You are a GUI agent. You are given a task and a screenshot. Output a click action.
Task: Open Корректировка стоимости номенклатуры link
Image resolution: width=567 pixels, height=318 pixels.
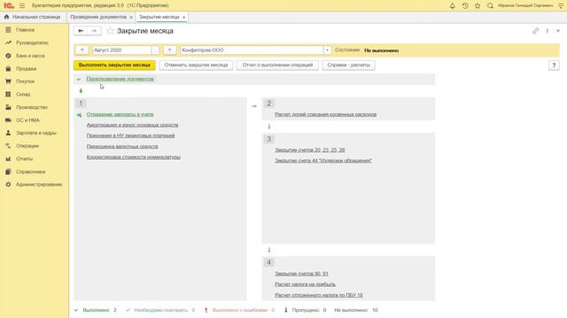(x=134, y=157)
